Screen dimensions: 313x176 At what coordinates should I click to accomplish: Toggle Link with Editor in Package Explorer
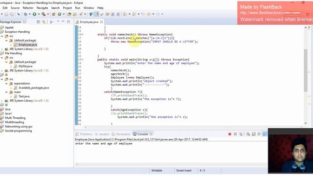pos(44,22)
